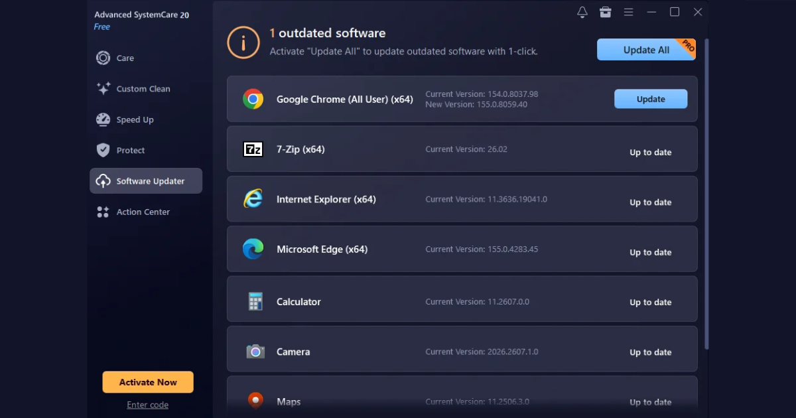Click Current Version 11.3636.19041.0 text
The height and width of the screenshot is (418, 796).
click(486, 199)
